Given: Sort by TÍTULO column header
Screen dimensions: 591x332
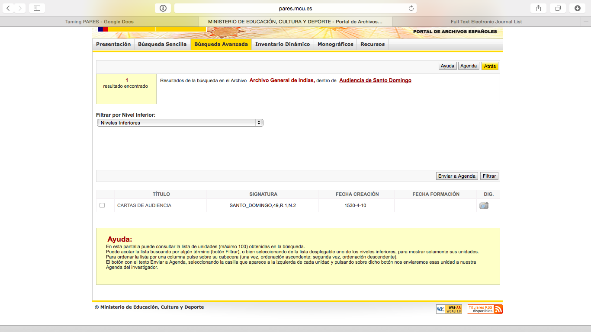Looking at the screenshot, I should point(161,194).
